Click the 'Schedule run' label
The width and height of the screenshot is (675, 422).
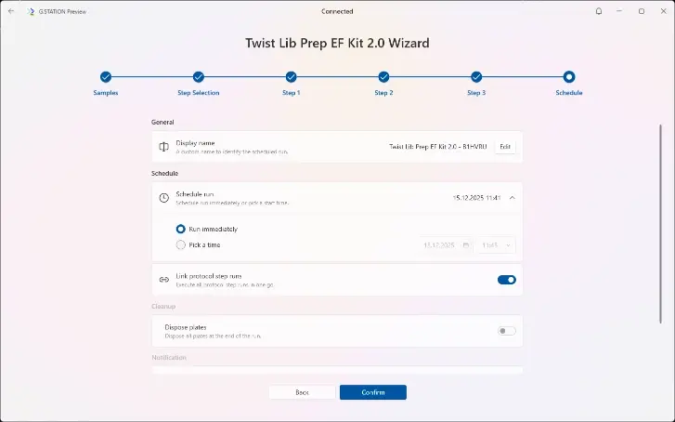pyautogui.click(x=195, y=194)
